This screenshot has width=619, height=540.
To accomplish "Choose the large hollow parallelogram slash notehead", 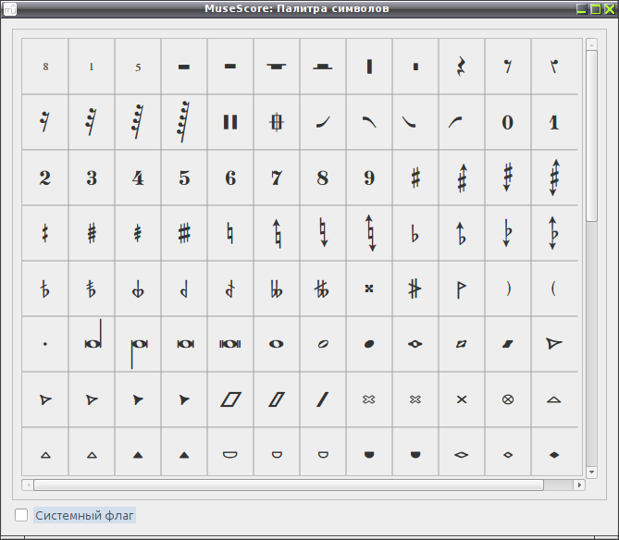I will click(x=230, y=399).
